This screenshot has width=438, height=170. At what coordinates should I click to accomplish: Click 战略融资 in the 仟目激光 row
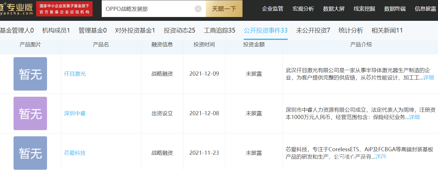(162, 74)
